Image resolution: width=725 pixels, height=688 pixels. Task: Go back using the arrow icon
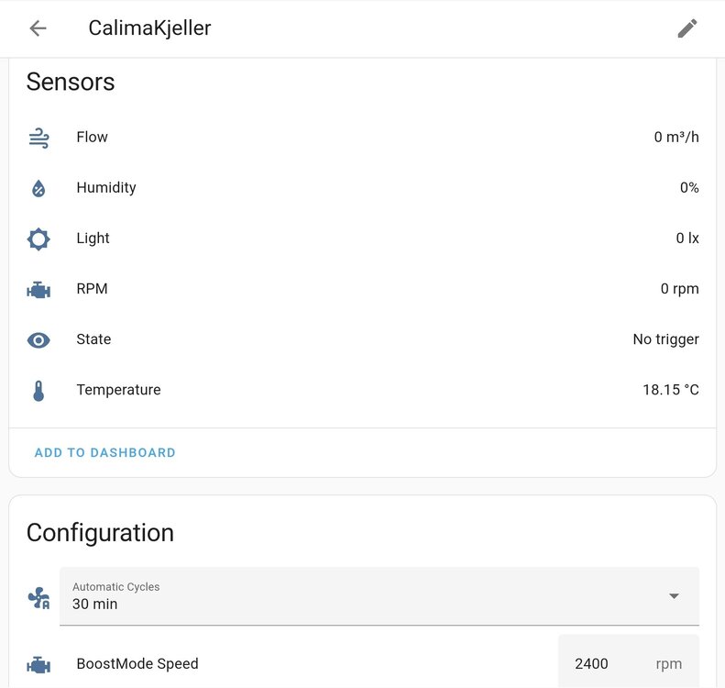click(38, 28)
